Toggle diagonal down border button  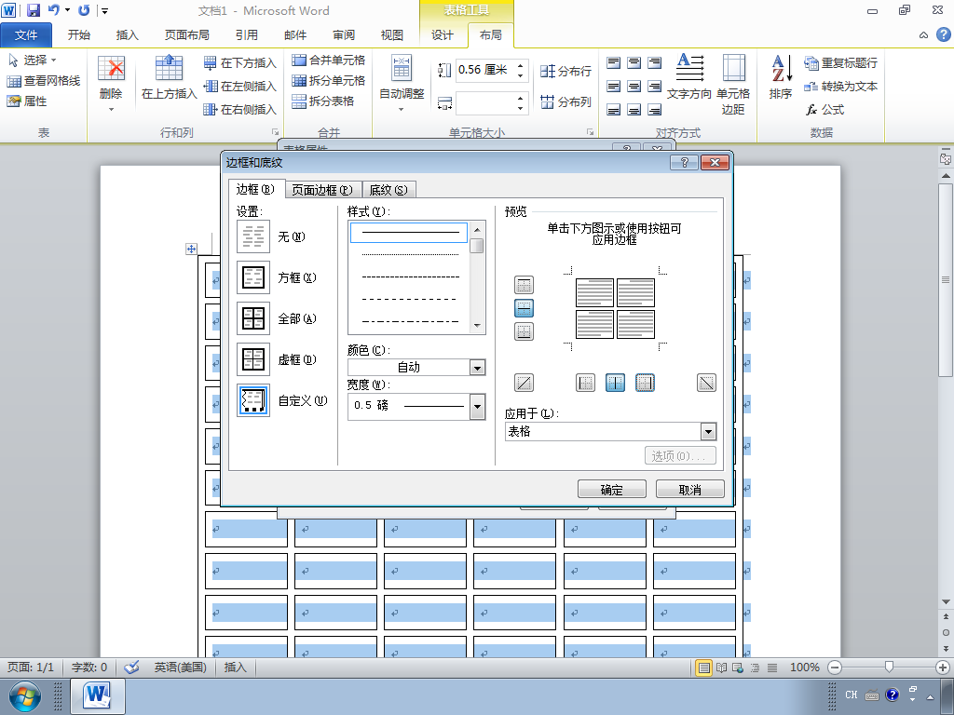coord(706,383)
